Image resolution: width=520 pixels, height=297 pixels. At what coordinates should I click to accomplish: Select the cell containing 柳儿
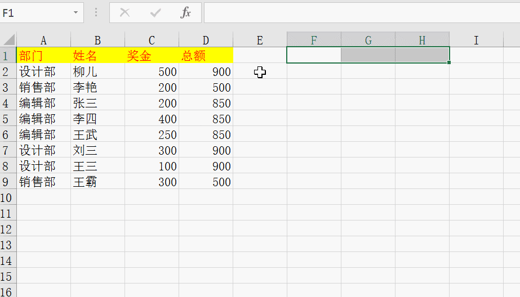click(x=97, y=71)
